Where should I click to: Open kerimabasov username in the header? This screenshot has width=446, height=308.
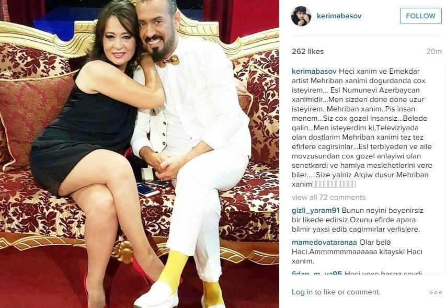click(339, 16)
